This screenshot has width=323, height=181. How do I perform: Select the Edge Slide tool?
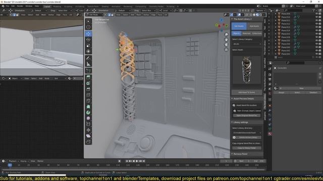click(x=88, y=124)
